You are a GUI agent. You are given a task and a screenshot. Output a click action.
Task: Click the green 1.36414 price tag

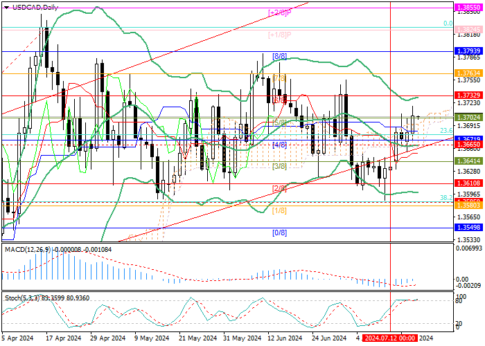click(468, 161)
